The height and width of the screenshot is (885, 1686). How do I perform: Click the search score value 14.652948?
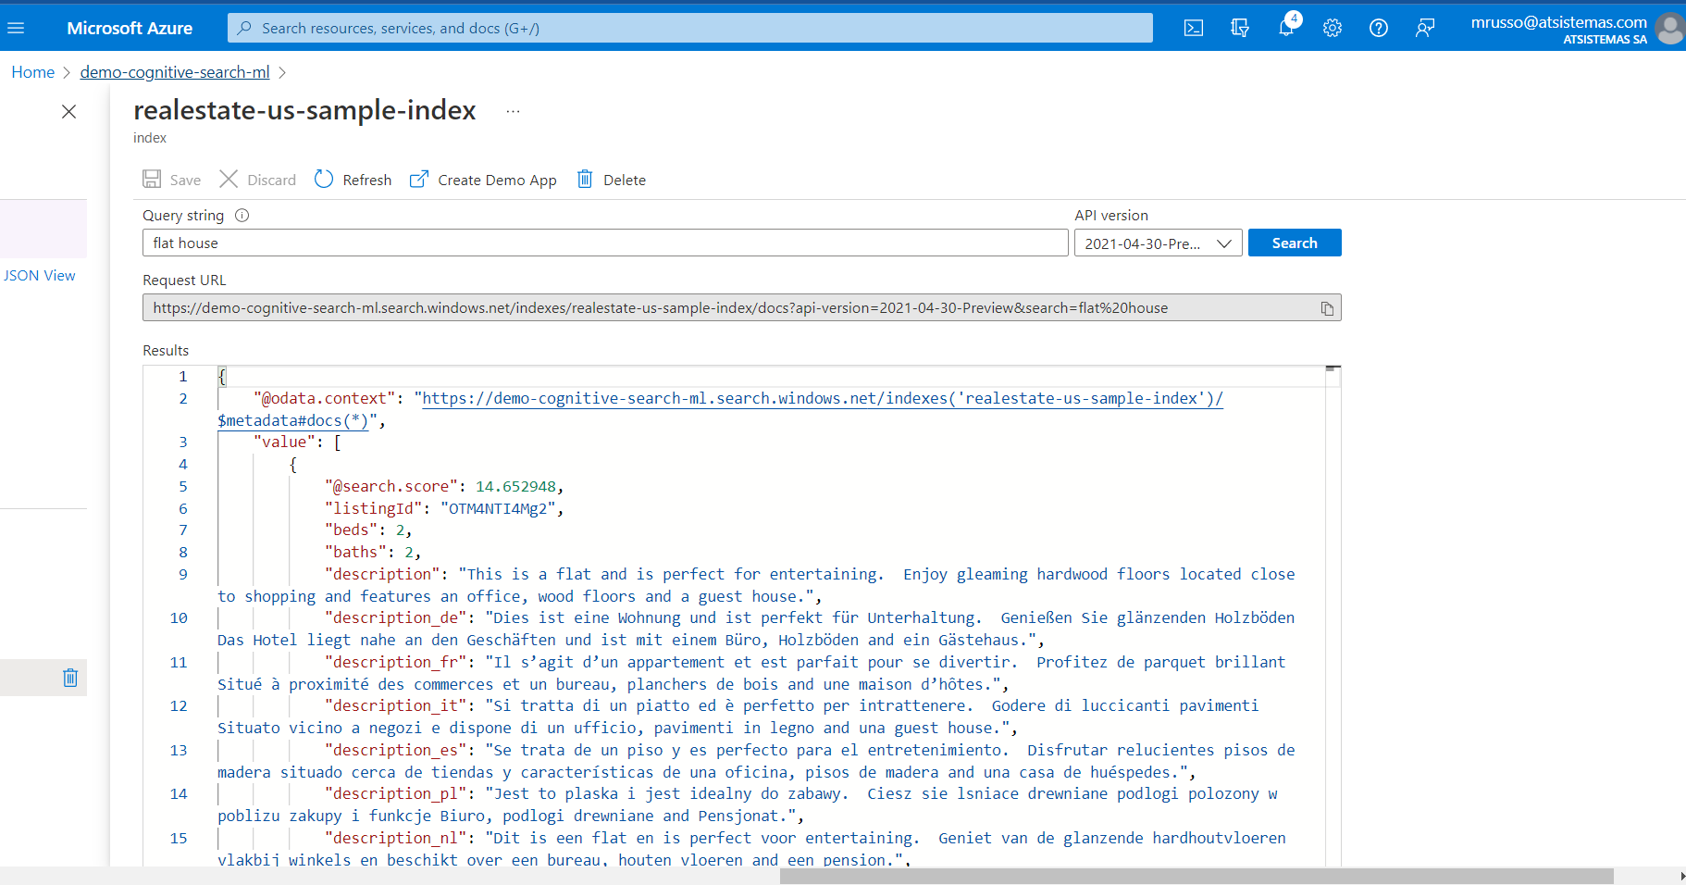click(515, 486)
